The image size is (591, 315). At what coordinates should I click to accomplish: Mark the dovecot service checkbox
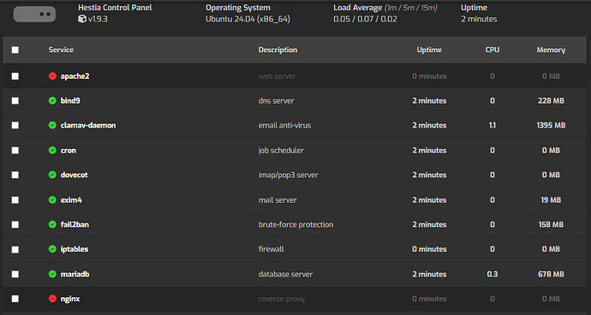[x=15, y=175]
